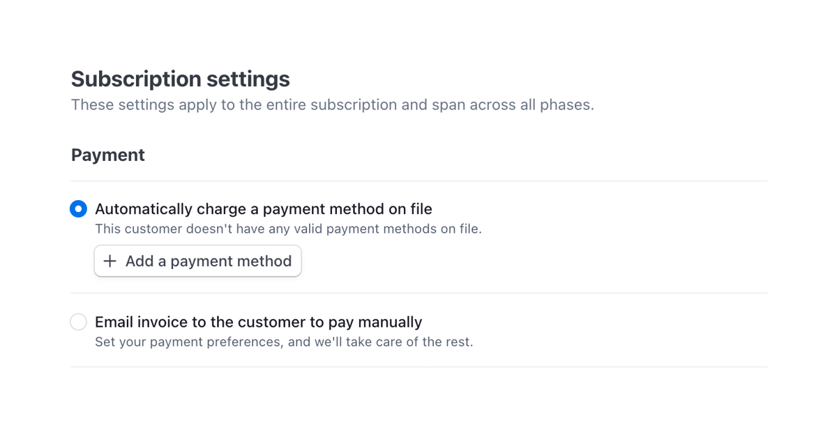Click "Set your payment preferences" helper text
The width and height of the screenshot is (837, 437).
[284, 342]
